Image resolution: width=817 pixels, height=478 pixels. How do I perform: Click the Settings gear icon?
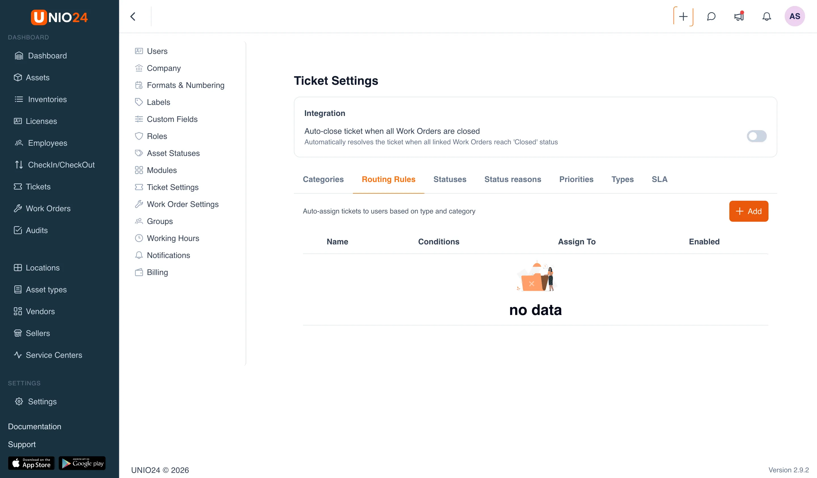19,401
